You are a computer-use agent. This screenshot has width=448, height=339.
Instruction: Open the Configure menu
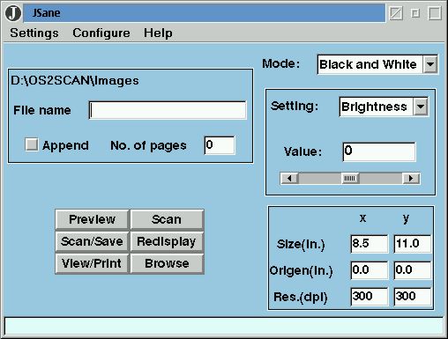click(x=101, y=33)
